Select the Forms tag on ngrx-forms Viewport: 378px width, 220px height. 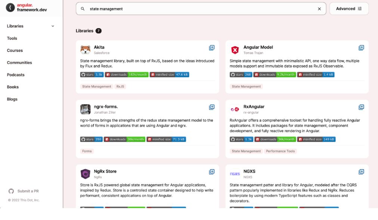87,151
